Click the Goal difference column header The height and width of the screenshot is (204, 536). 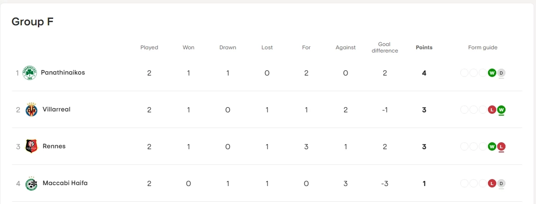coord(384,47)
